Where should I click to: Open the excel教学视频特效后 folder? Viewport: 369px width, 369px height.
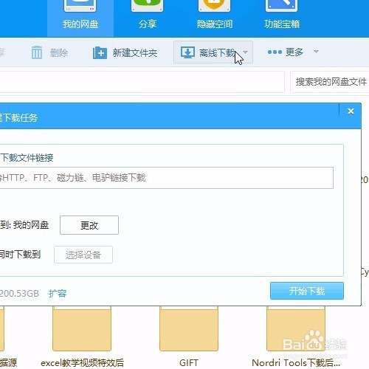click(x=82, y=328)
